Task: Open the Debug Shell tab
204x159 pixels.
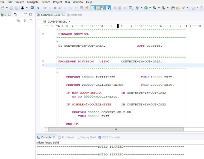Action: tap(86, 137)
